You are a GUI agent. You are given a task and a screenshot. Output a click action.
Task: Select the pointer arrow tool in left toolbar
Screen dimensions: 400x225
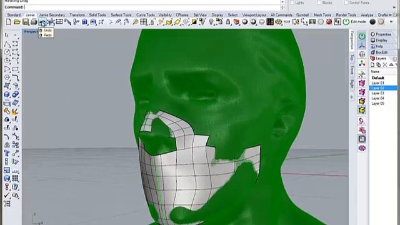click(7, 35)
